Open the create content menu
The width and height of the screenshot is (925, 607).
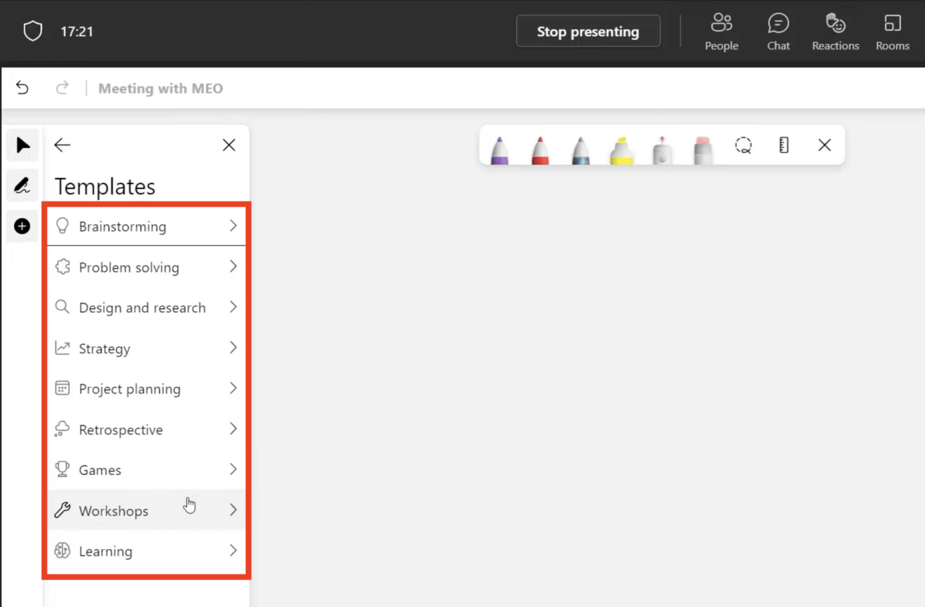click(22, 226)
